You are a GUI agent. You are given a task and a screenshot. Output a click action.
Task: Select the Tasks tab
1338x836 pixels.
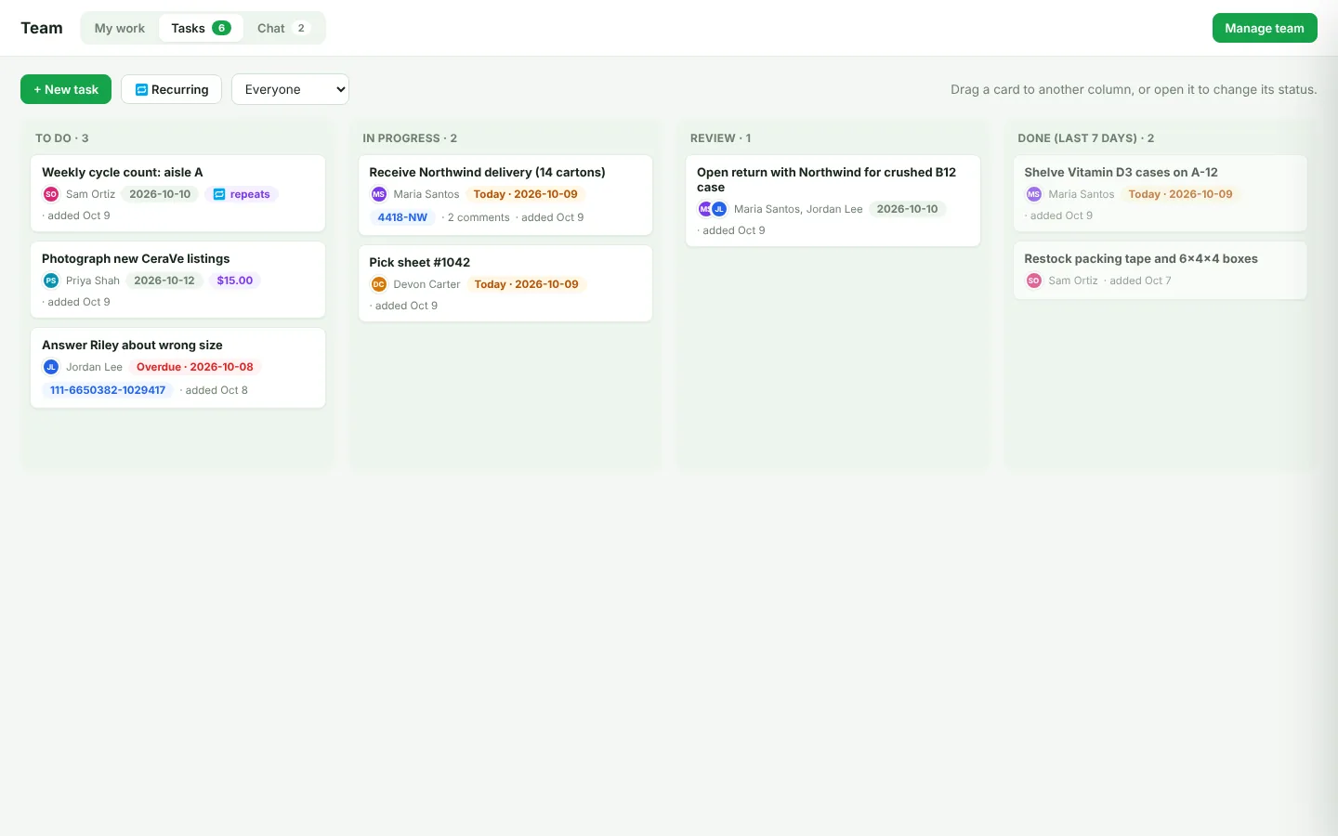[x=201, y=28]
